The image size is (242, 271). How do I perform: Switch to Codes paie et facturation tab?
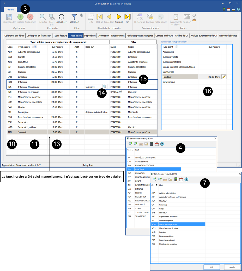coord(39,36)
